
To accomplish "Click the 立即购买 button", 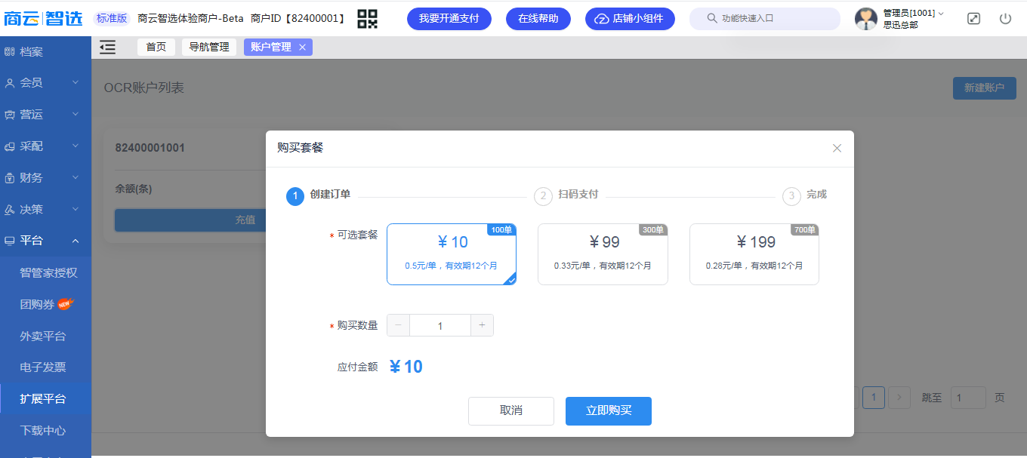I will (609, 411).
